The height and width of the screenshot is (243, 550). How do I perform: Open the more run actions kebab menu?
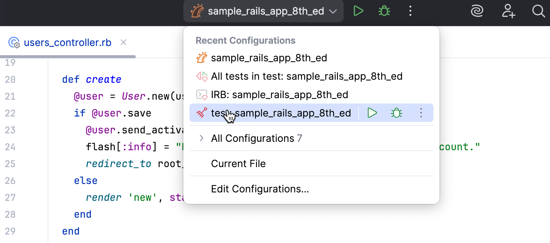pos(410,11)
